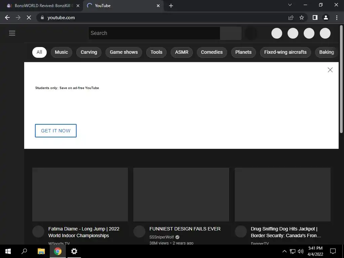Click the page vertical scrollbar
344x258 pixels.
coord(341,79)
